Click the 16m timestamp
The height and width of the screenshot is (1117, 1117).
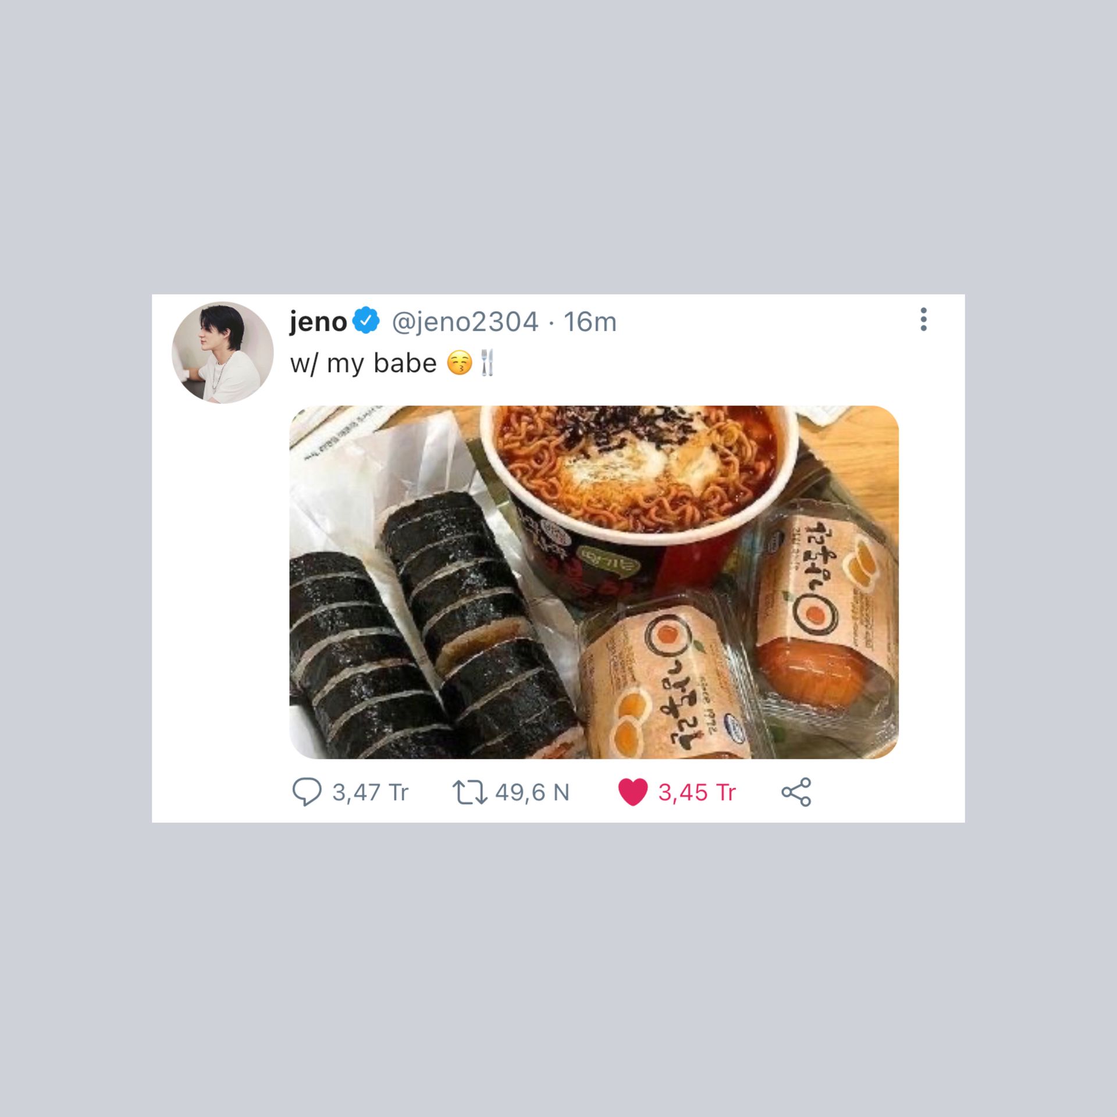(590, 322)
